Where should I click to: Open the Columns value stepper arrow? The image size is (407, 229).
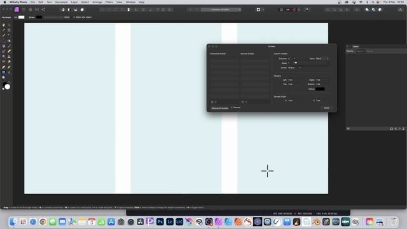point(294,59)
